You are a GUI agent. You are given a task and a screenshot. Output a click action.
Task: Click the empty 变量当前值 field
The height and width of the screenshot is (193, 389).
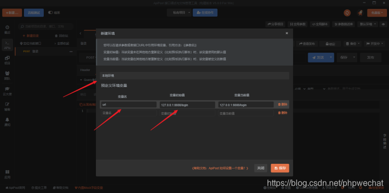pos(246,113)
